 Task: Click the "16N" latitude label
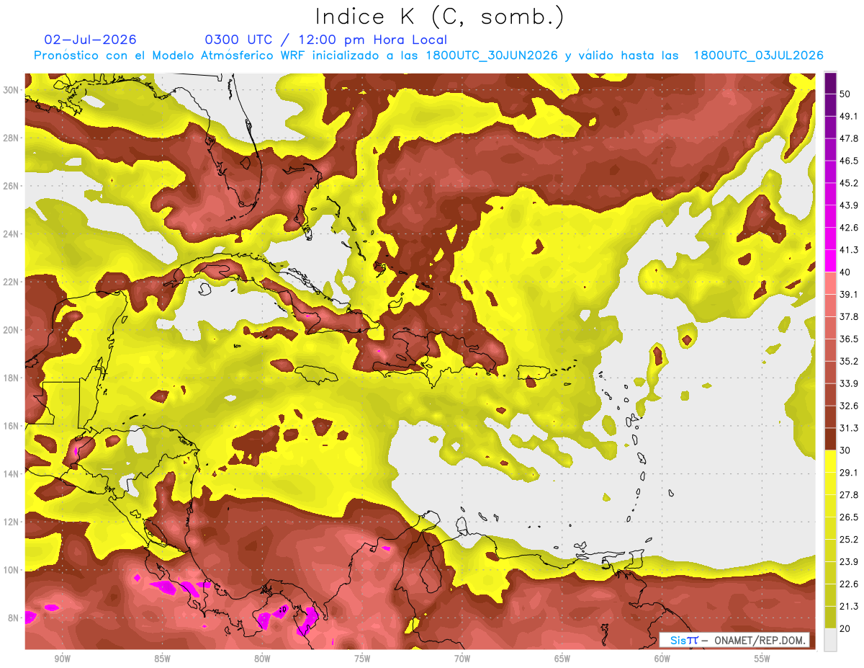click(x=11, y=426)
